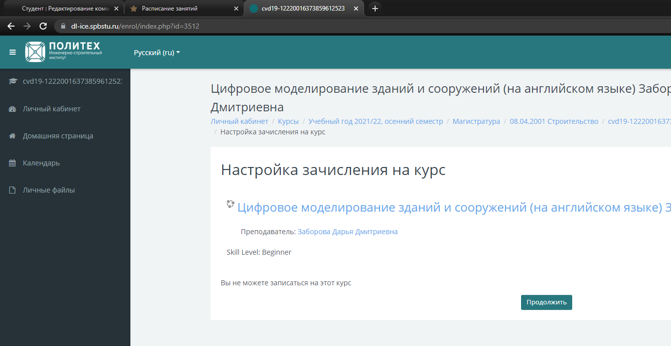Image resolution: width=671 pixels, height=346 pixels.
Task: Go forward using browser forward arrow
Action: [x=27, y=26]
